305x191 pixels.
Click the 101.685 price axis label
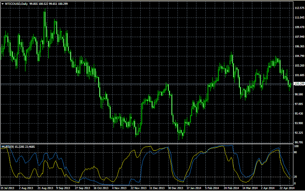pyautogui.click(x=299, y=75)
